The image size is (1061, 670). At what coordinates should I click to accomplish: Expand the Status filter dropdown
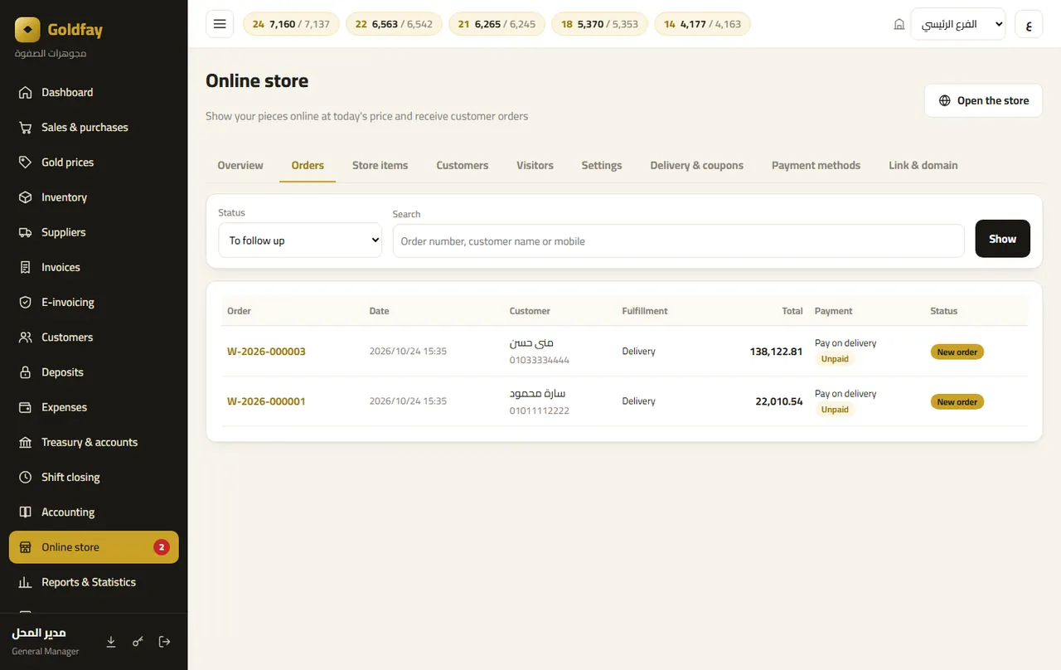(x=300, y=240)
